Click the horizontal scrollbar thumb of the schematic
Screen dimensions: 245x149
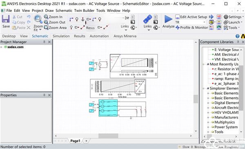[108, 136]
